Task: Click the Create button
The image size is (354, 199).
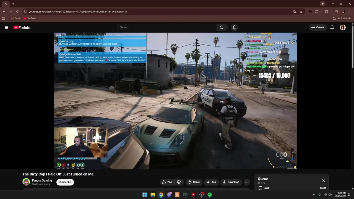Action: tap(317, 27)
